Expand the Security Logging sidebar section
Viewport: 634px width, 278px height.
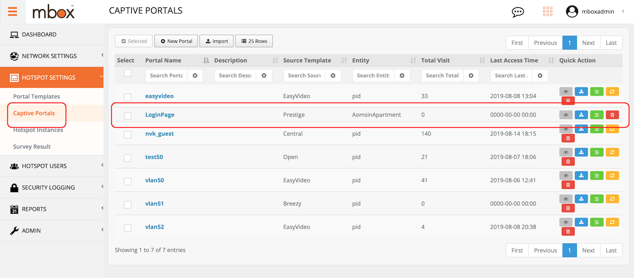tap(52, 187)
